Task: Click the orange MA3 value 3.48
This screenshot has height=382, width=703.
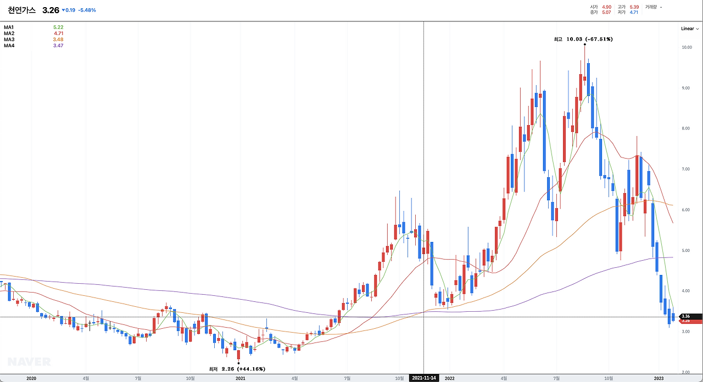Action: click(58, 40)
